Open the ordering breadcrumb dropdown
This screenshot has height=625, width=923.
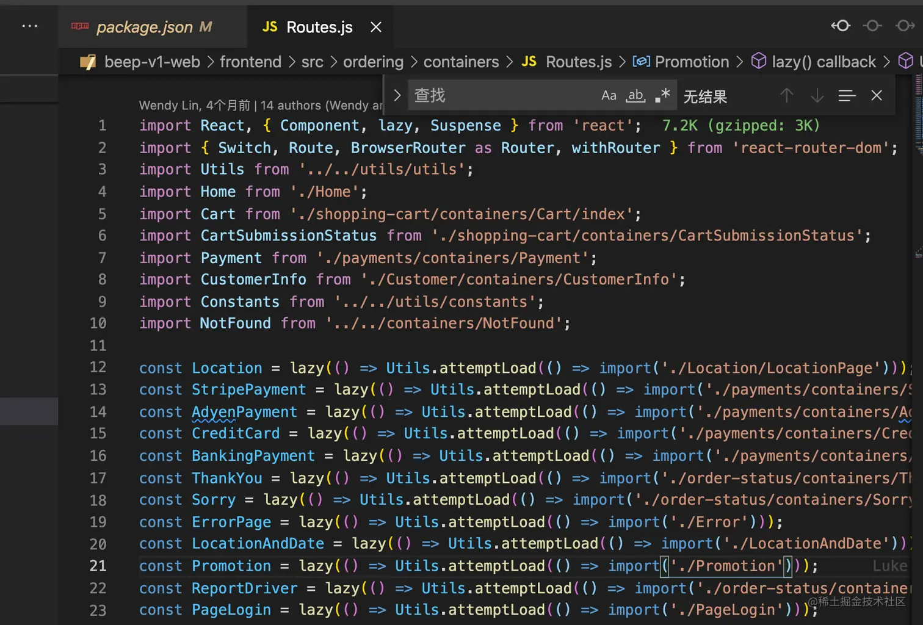(x=373, y=62)
